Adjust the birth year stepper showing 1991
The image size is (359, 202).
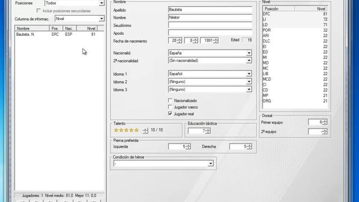coord(215,40)
